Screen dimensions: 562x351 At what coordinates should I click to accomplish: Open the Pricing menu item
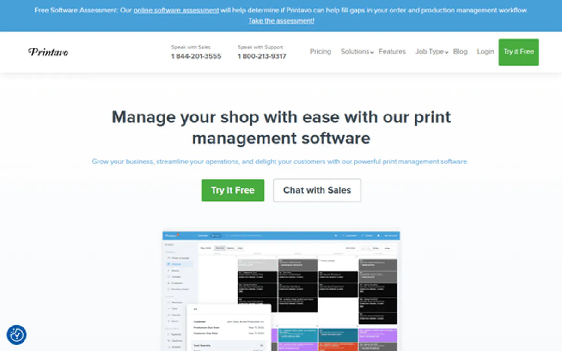(320, 52)
